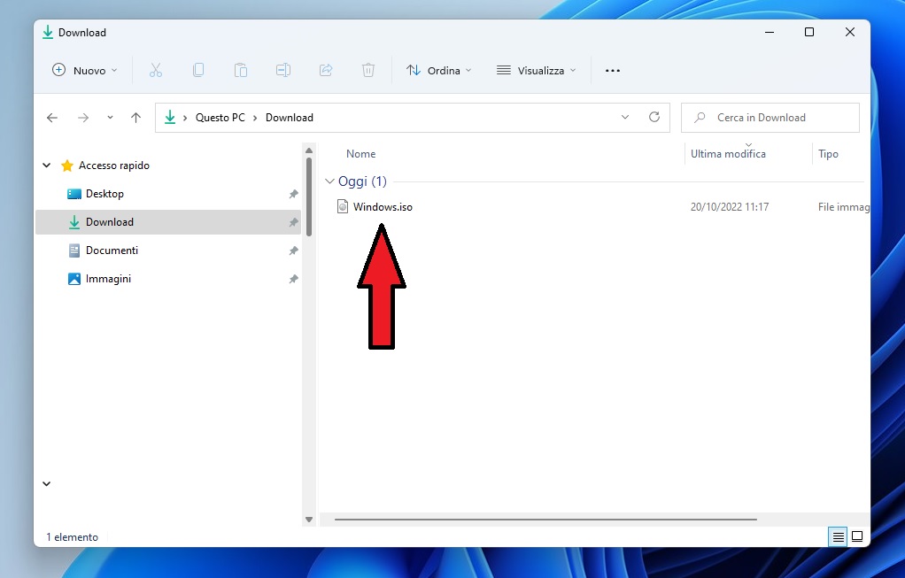Open Immagini in the navigation pane
Screen dimensions: 905x578
point(168,279)
